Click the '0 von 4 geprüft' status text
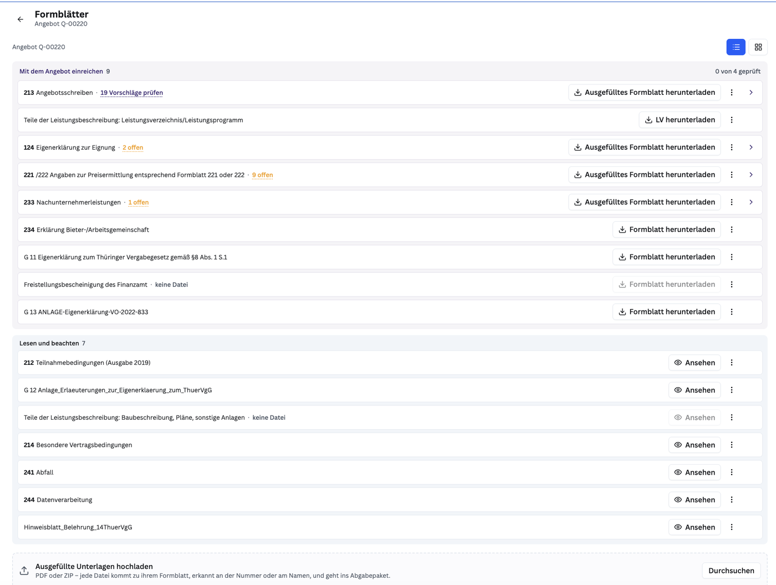The width and height of the screenshot is (776, 585). 738,72
